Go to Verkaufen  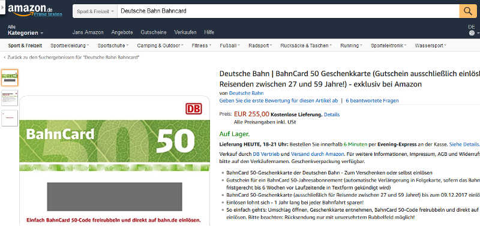(185, 32)
